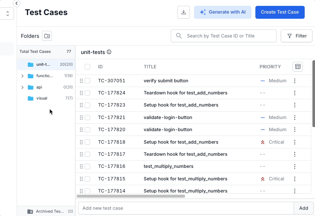Open Archived Test Cases folder
The height and width of the screenshot is (216, 315).
(49, 211)
